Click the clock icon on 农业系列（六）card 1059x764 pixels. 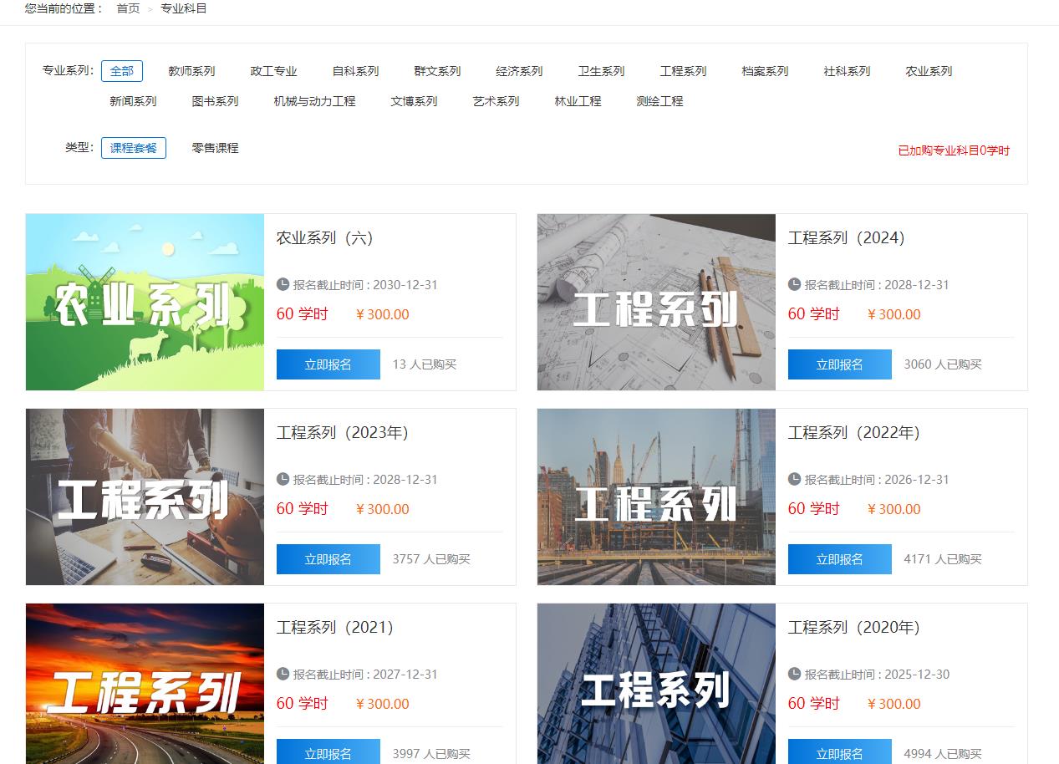pos(283,284)
